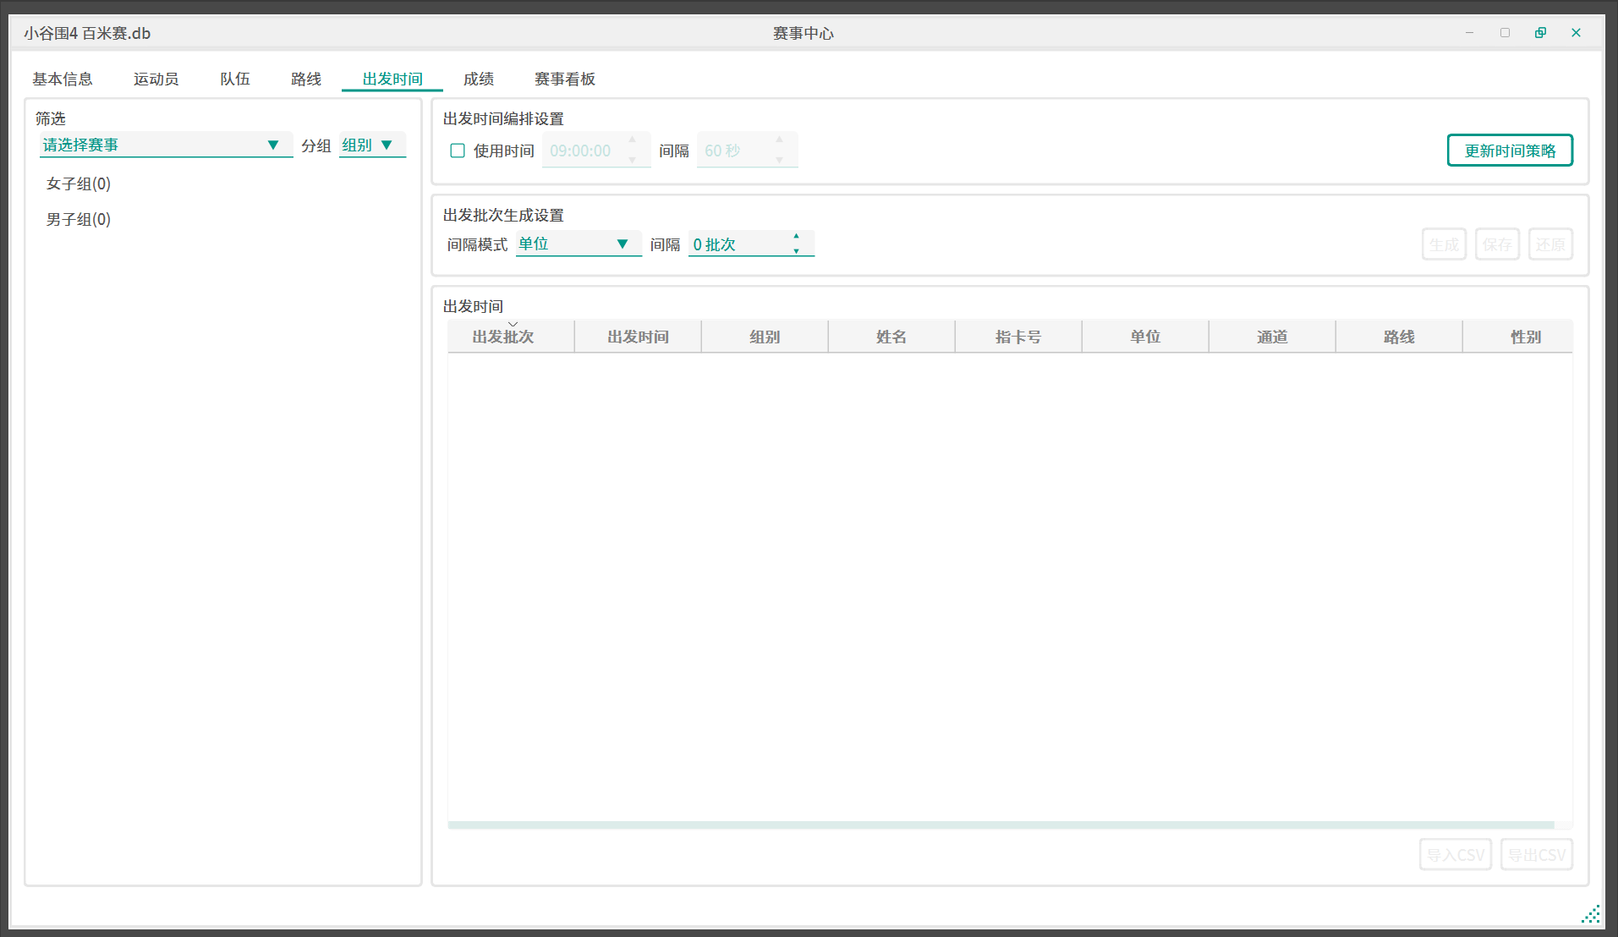
Task: Click the restore window icon in title bar
Action: click(x=1540, y=32)
